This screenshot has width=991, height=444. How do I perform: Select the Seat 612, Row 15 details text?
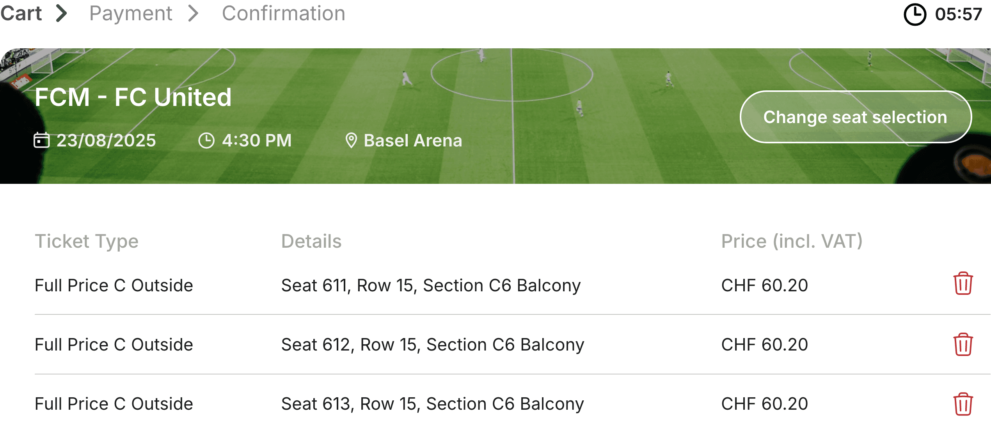click(x=433, y=345)
